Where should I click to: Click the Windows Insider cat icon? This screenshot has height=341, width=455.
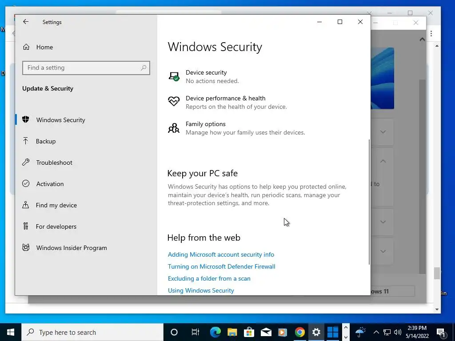coord(25,247)
